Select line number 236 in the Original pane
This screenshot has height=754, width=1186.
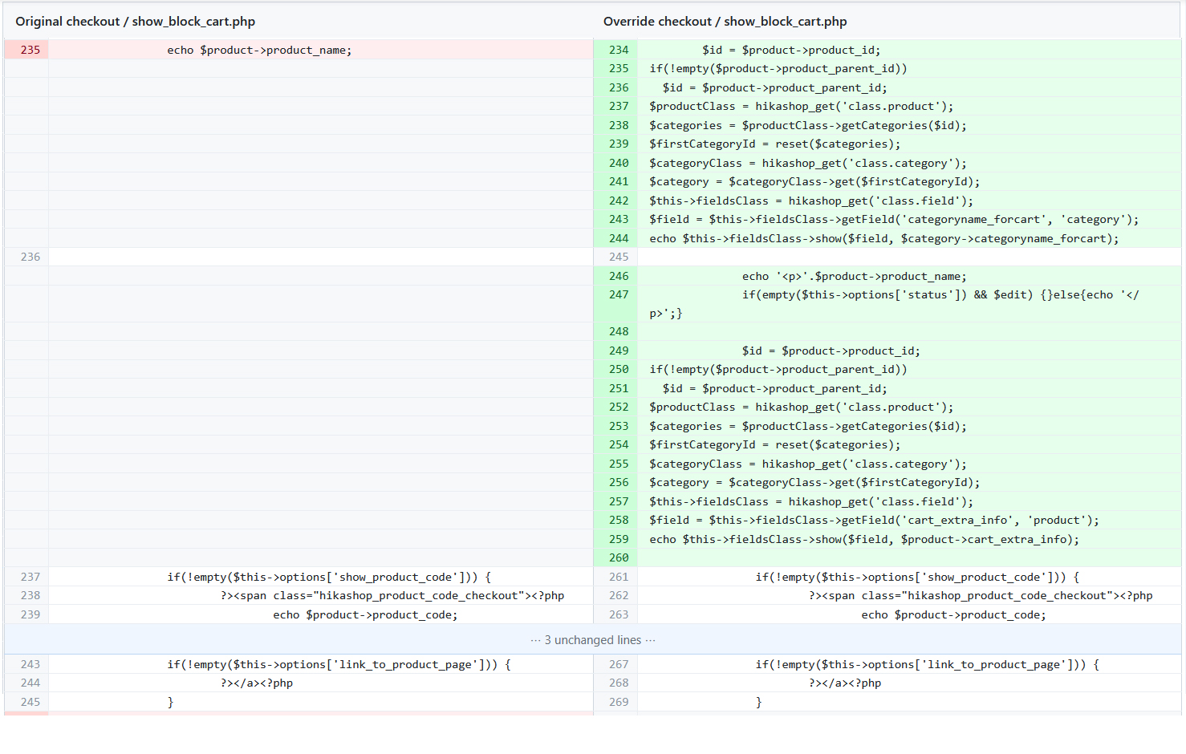pos(30,257)
